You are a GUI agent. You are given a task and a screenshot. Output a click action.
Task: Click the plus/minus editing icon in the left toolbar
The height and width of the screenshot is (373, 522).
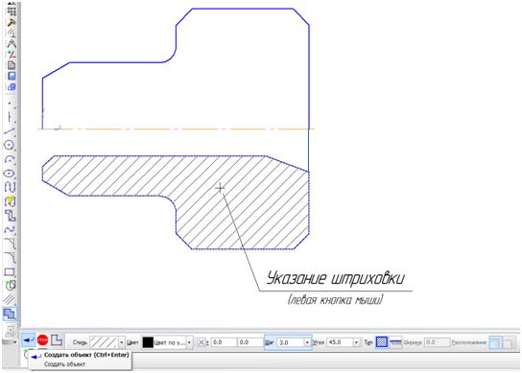click(12, 55)
